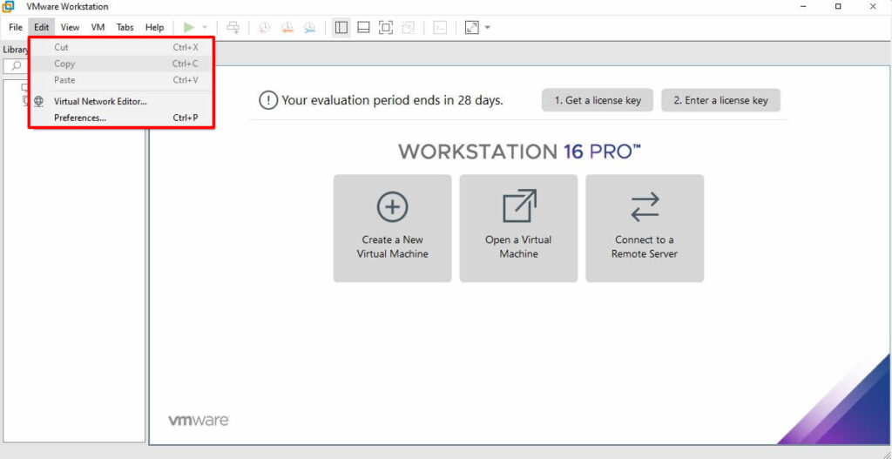Image resolution: width=892 pixels, height=459 pixels.
Task: Click the Library search magnifier icon
Action: click(x=16, y=66)
